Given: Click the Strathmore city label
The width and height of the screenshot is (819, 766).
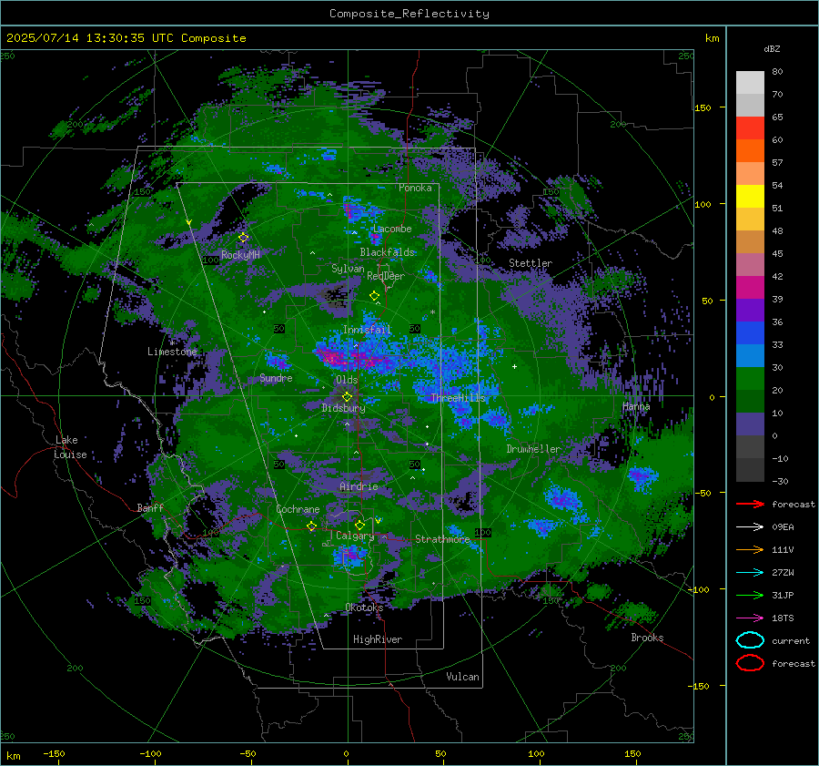Looking at the screenshot, I should [x=442, y=539].
